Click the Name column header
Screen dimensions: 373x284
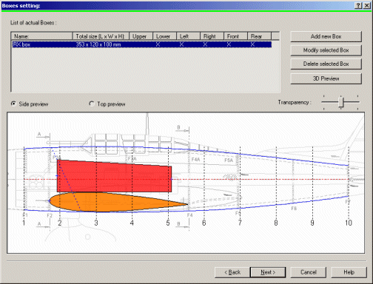pos(41,36)
